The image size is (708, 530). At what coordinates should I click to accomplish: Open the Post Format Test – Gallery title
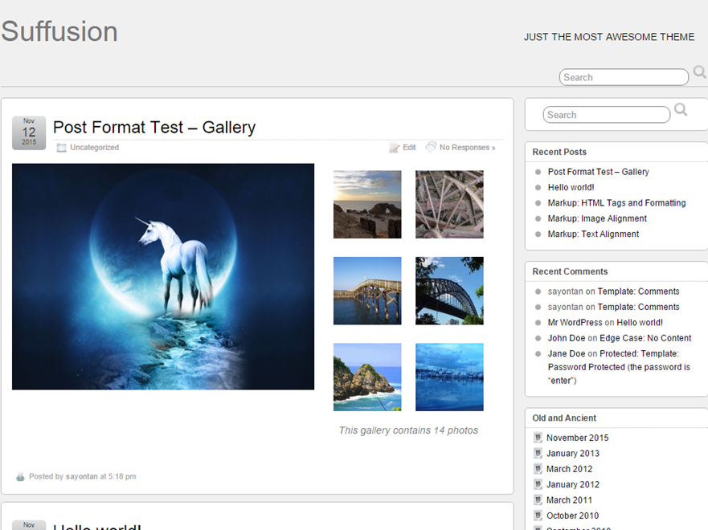point(154,127)
